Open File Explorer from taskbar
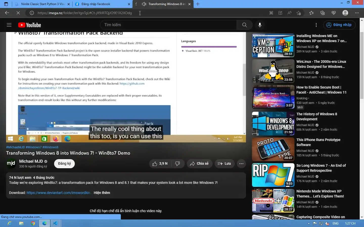Image resolution: width=364 pixels, height=227 pixels. [21, 223]
